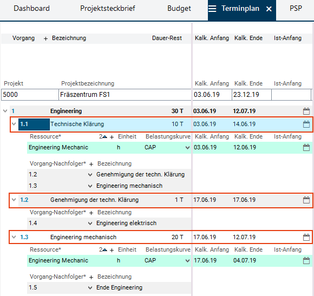Viewport: 314px width, 296px height.
Task: Add new Vorgang with plus icon in header
Action: coord(45,38)
